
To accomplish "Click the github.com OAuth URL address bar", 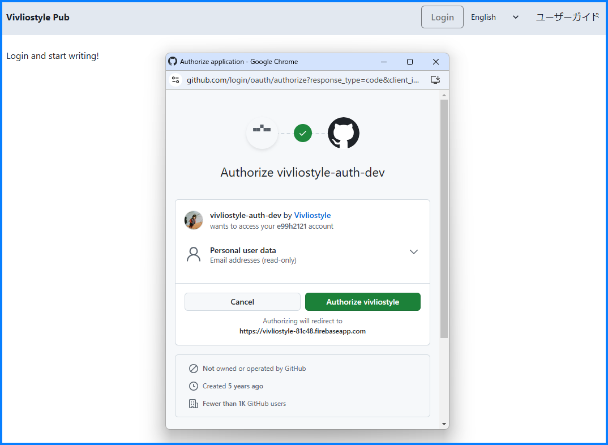I will coord(303,80).
